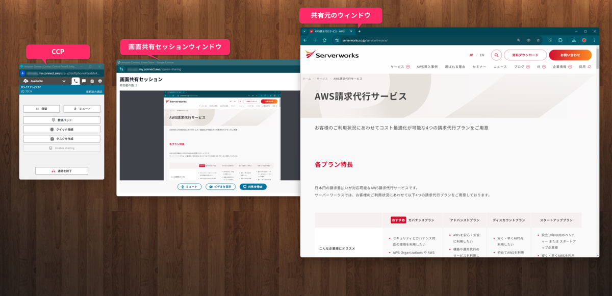Open セミナー in the navigation menu
This screenshot has height=296, width=612.
click(479, 67)
